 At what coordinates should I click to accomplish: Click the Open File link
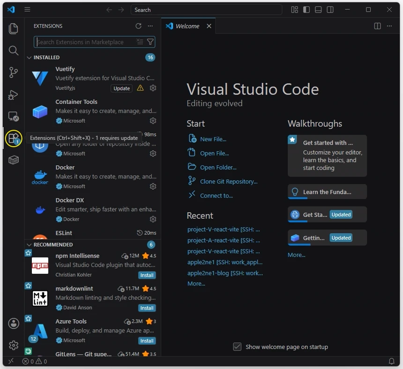(214, 153)
